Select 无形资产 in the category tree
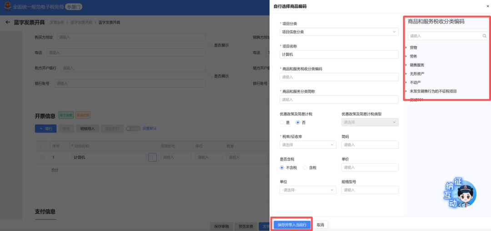Viewport: 491px width, 231px height. click(x=417, y=74)
